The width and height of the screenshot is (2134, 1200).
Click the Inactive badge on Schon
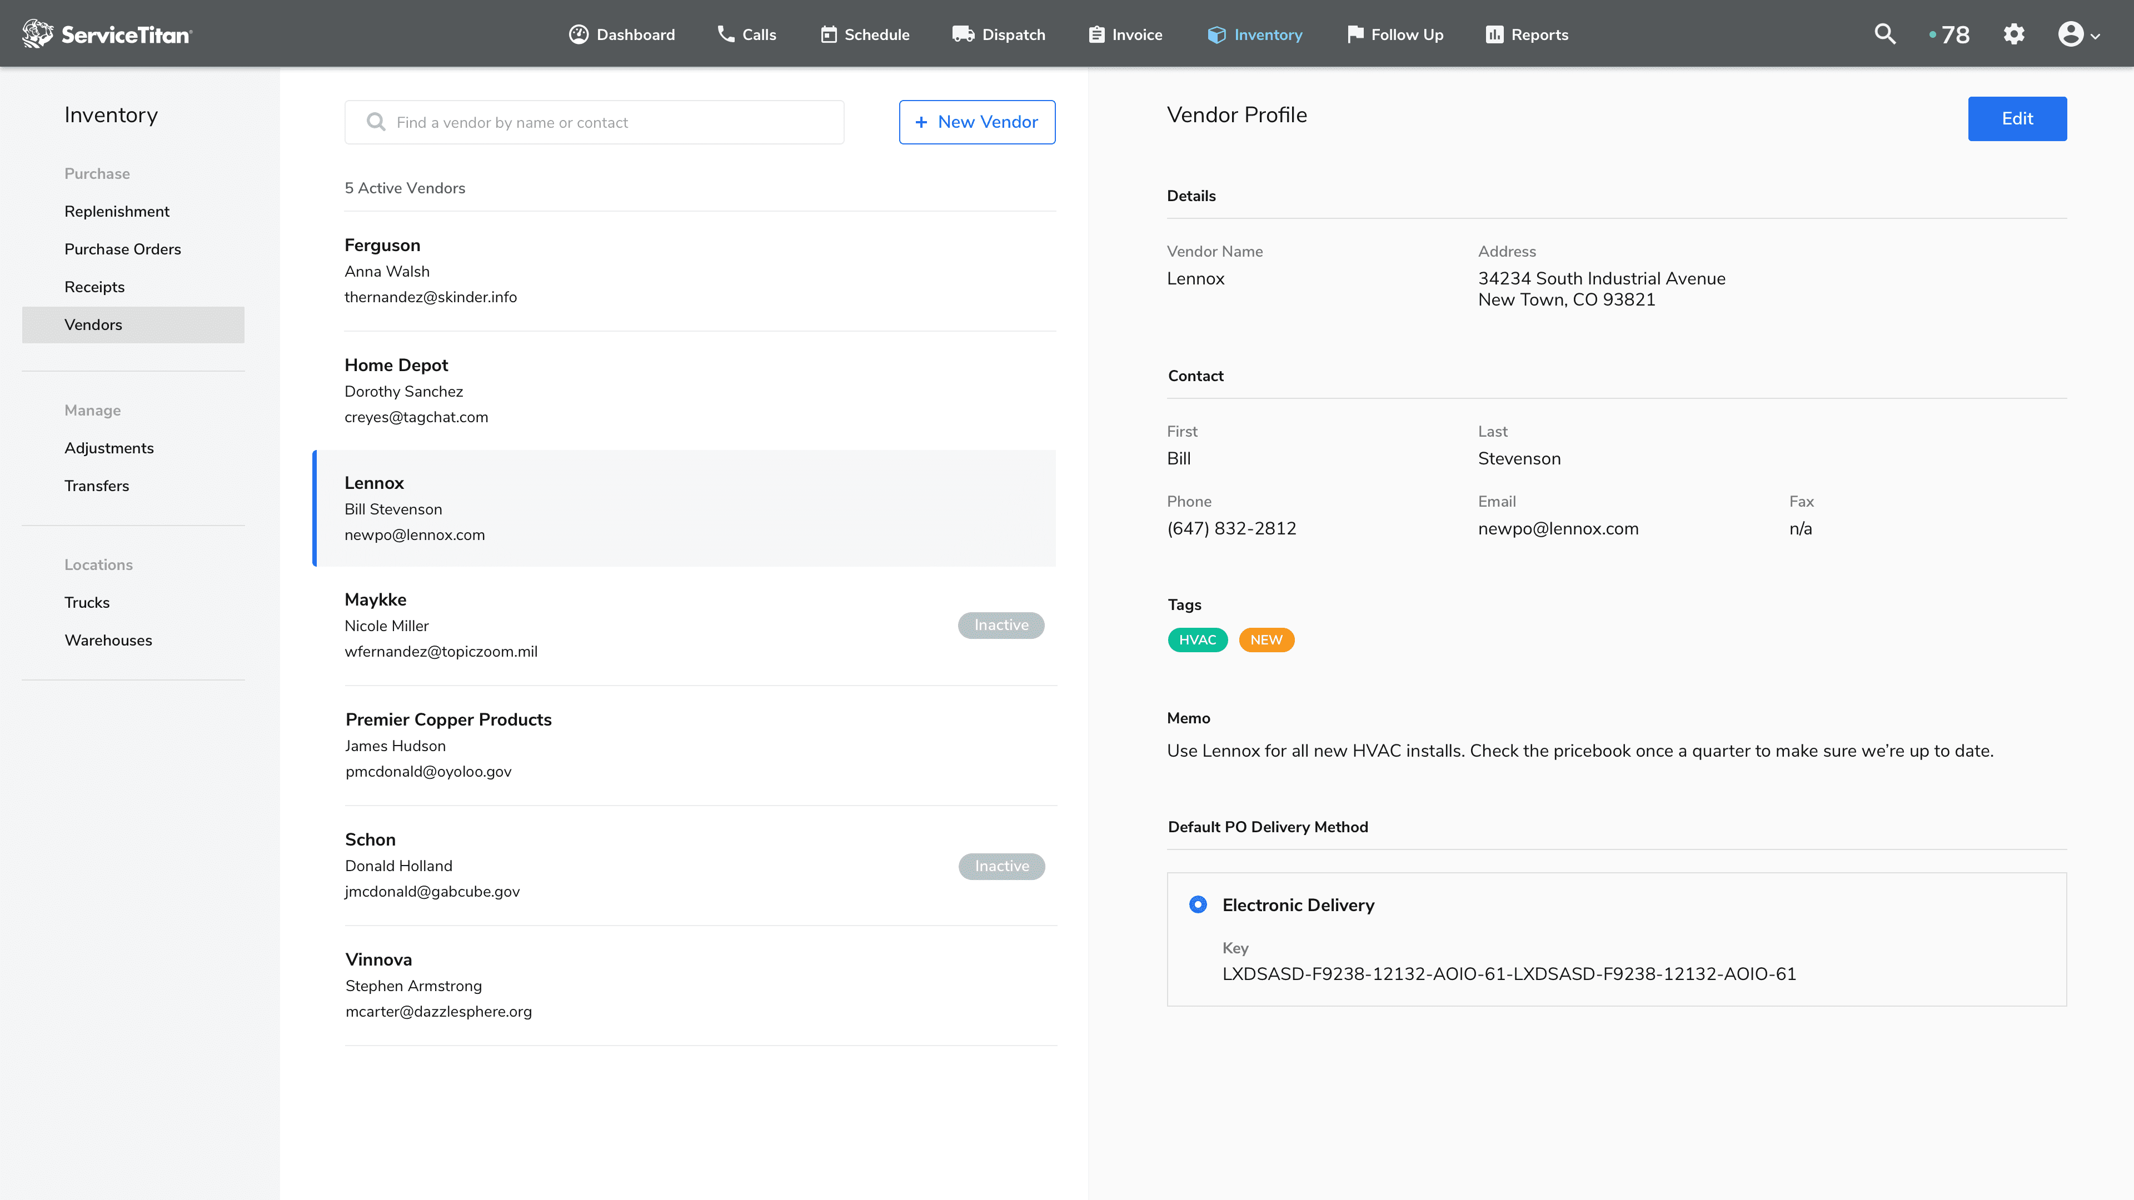(x=1001, y=866)
